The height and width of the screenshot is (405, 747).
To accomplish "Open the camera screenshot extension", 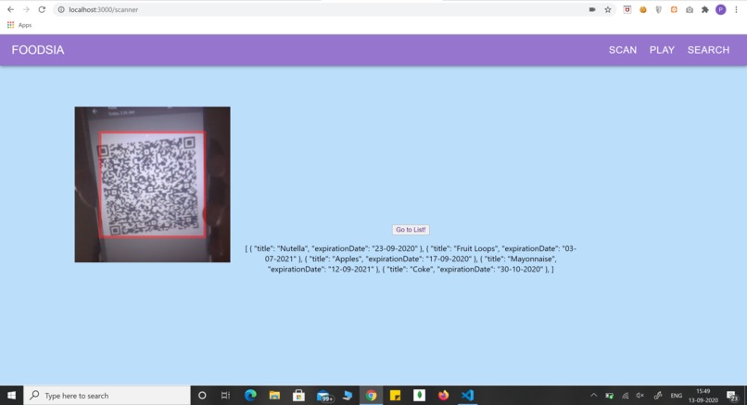I will pyautogui.click(x=690, y=9).
